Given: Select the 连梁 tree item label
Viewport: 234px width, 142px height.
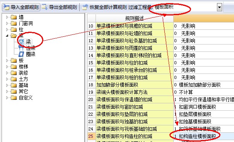Looking at the screenshot, I should tap(31, 48).
